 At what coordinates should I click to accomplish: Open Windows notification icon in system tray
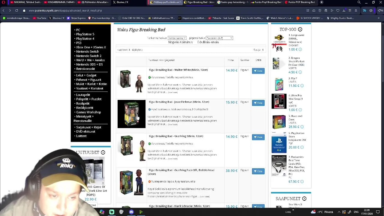pos(378,212)
